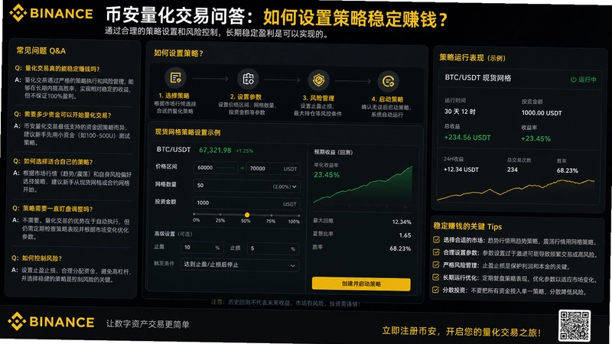Click the 60000 lower price field
The height and width of the screenshot is (344, 612).
coord(216,167)
